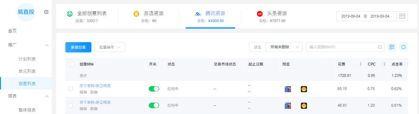Open the calendar date picker icon

[x=402, y=16]
